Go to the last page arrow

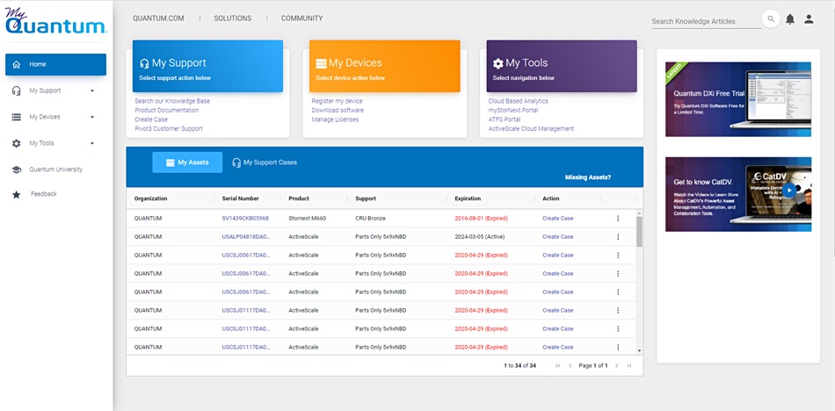click(629, 365)
